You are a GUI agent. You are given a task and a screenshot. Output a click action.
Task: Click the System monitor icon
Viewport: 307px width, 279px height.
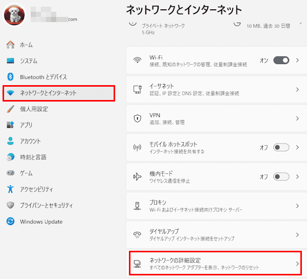[10, 61]
